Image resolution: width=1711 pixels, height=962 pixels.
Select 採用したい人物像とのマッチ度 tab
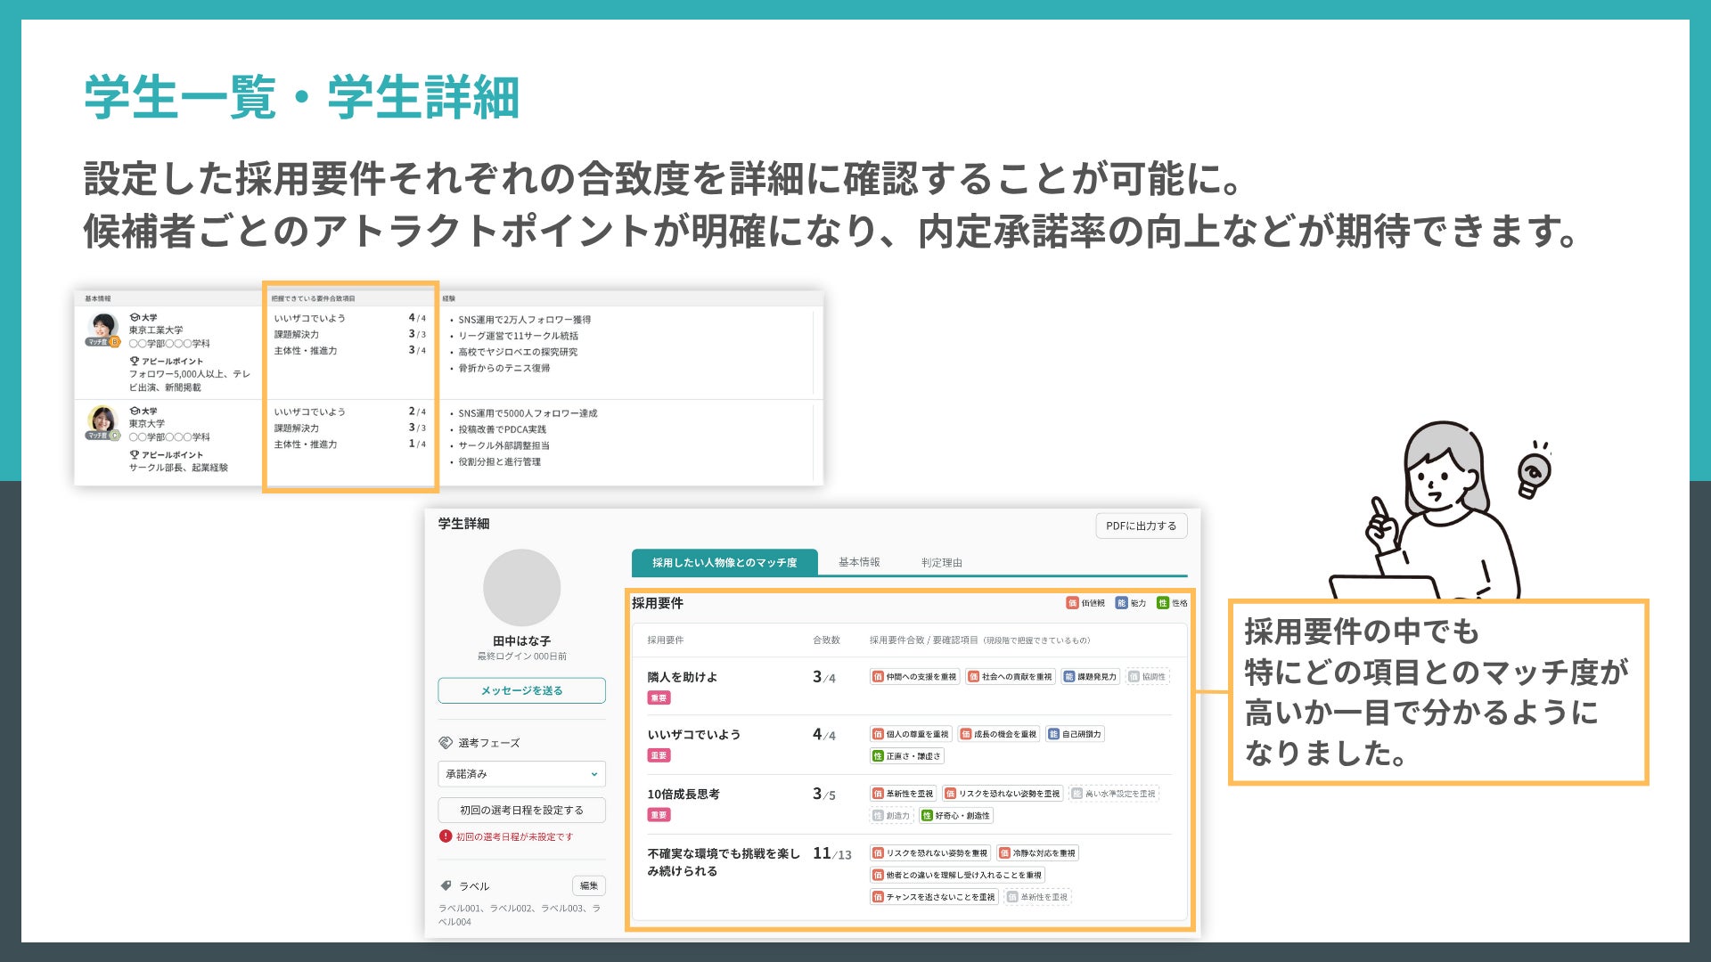point(724,562)
